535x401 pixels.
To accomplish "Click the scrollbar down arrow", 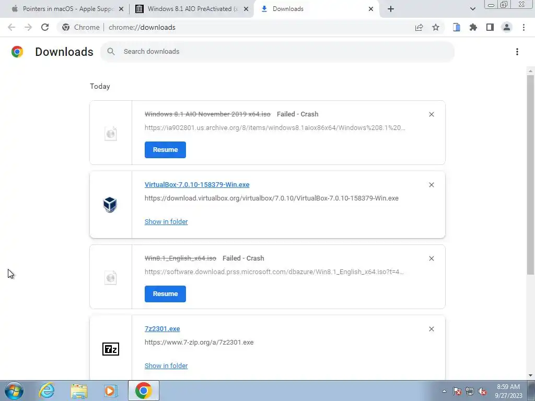I will pos(530,375).
